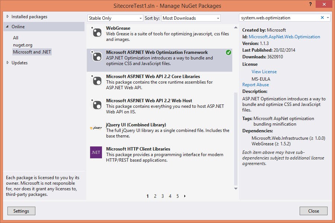This screenshot has height=223, width=335.
Task: Click the Web API 2.2 Core Libraries icon
Action: click(96, 80)
